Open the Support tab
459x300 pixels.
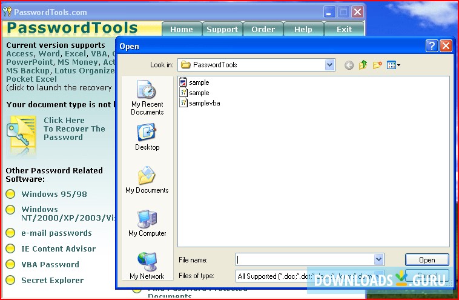[222, 29]
